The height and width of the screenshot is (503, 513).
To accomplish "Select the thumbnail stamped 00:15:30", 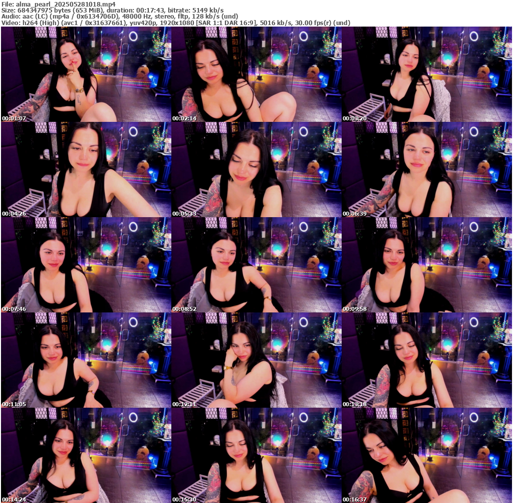I will (256, 455).
